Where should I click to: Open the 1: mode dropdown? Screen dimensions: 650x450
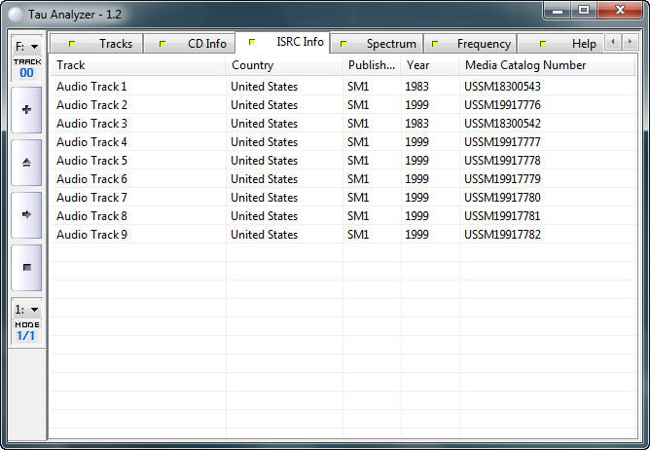pyautogui.click(x=26, y=309)
